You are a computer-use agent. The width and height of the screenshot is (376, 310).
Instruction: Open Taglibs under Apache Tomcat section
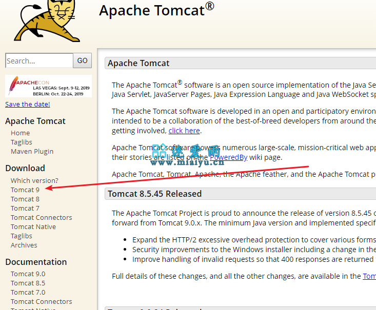22,142
